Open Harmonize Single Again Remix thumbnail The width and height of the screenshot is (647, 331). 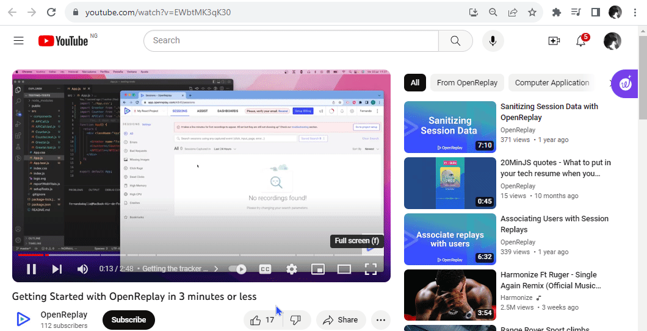click(450, 295)
